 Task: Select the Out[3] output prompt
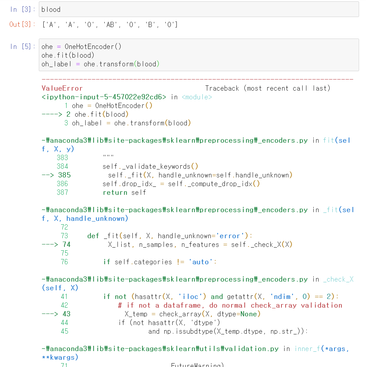tap(23, 24)
